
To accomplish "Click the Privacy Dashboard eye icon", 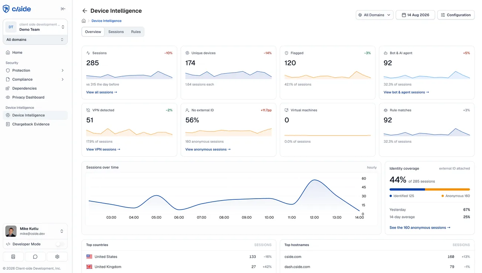I will point(8,98).
